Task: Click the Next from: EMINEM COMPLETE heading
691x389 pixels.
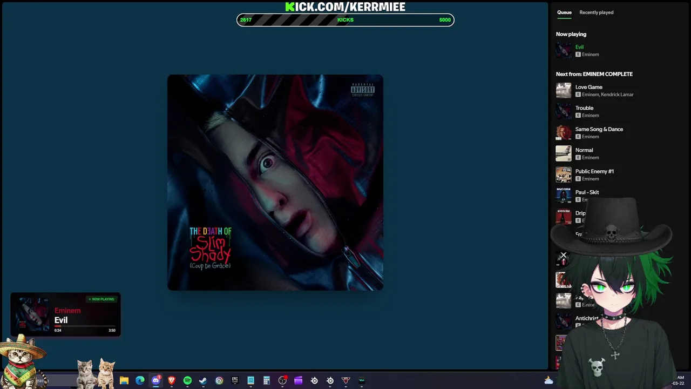Action: (x=594, y=74)
